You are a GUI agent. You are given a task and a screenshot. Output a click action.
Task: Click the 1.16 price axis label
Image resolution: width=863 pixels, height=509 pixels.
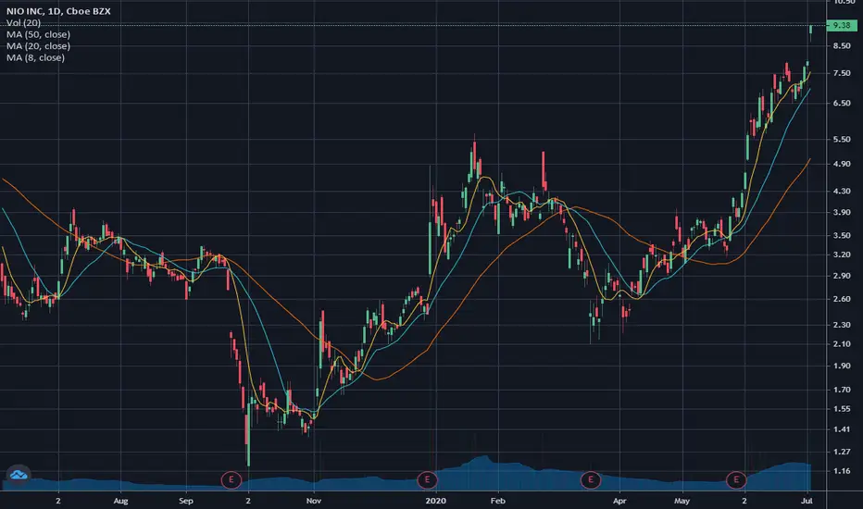click(842, 471)
